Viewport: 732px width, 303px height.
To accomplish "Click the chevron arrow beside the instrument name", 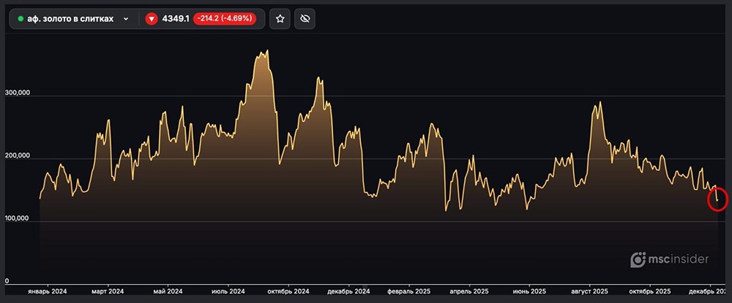I will [x=126, y=19].
